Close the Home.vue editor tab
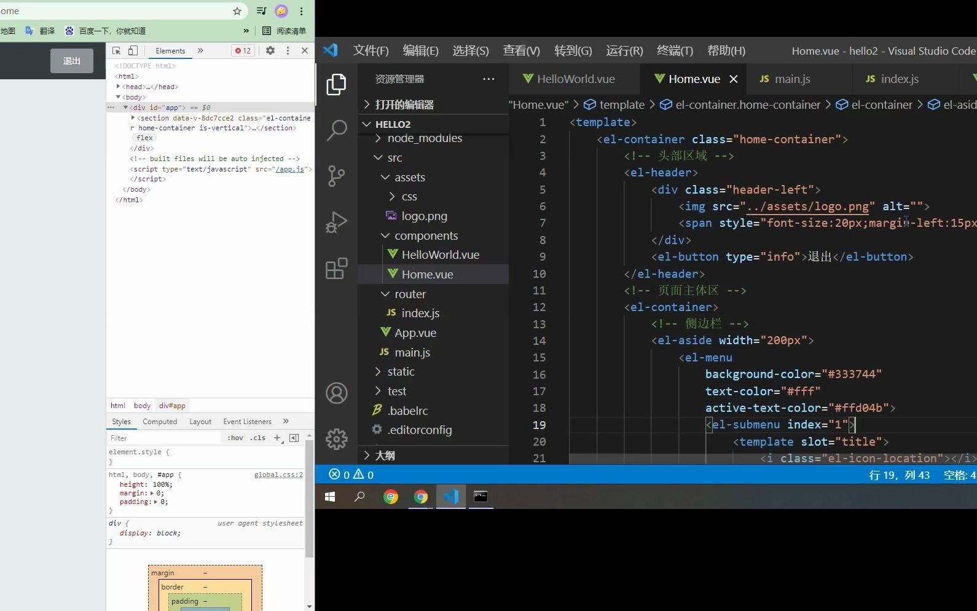 pyautogui.click(x=733, y=79)
